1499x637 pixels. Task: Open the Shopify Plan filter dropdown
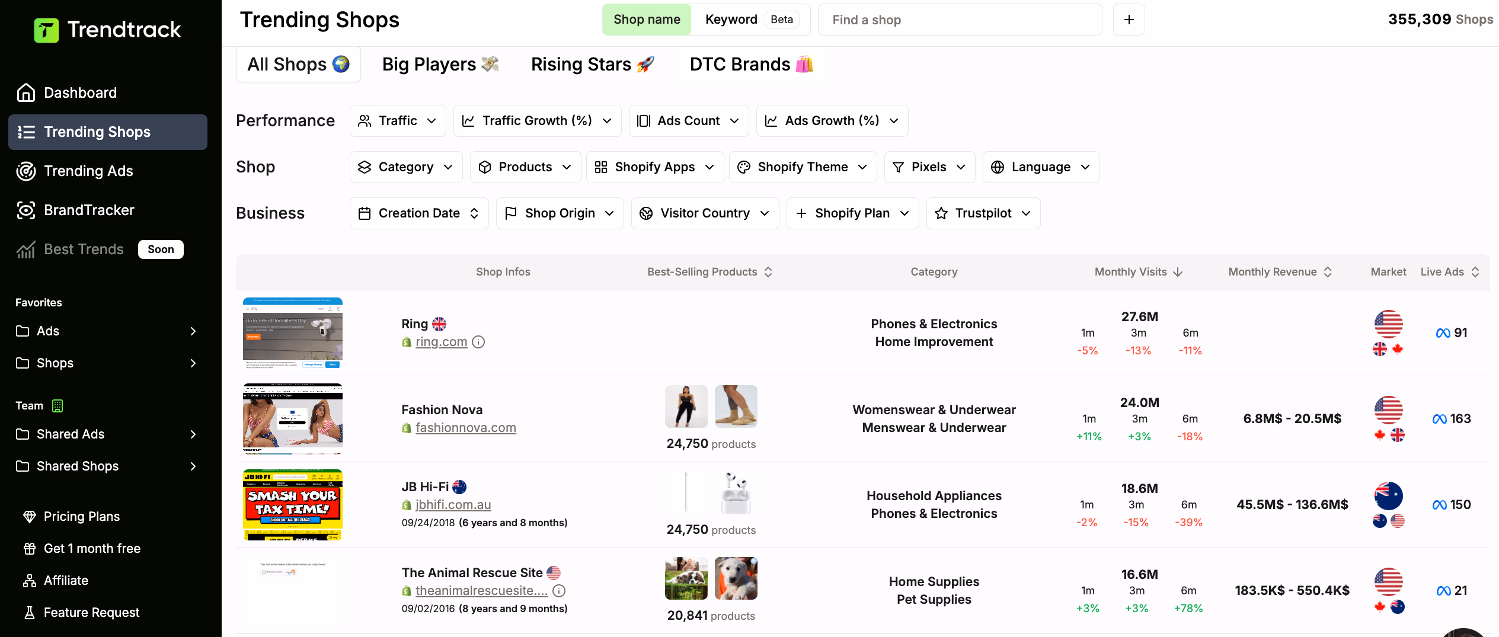[x=852, y=213]
